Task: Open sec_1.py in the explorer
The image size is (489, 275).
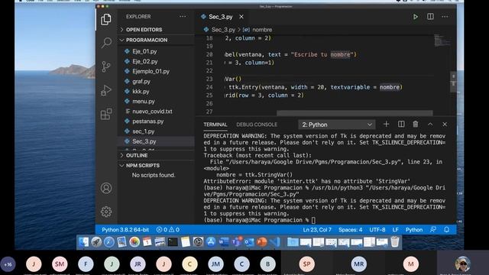Action: 156,131
